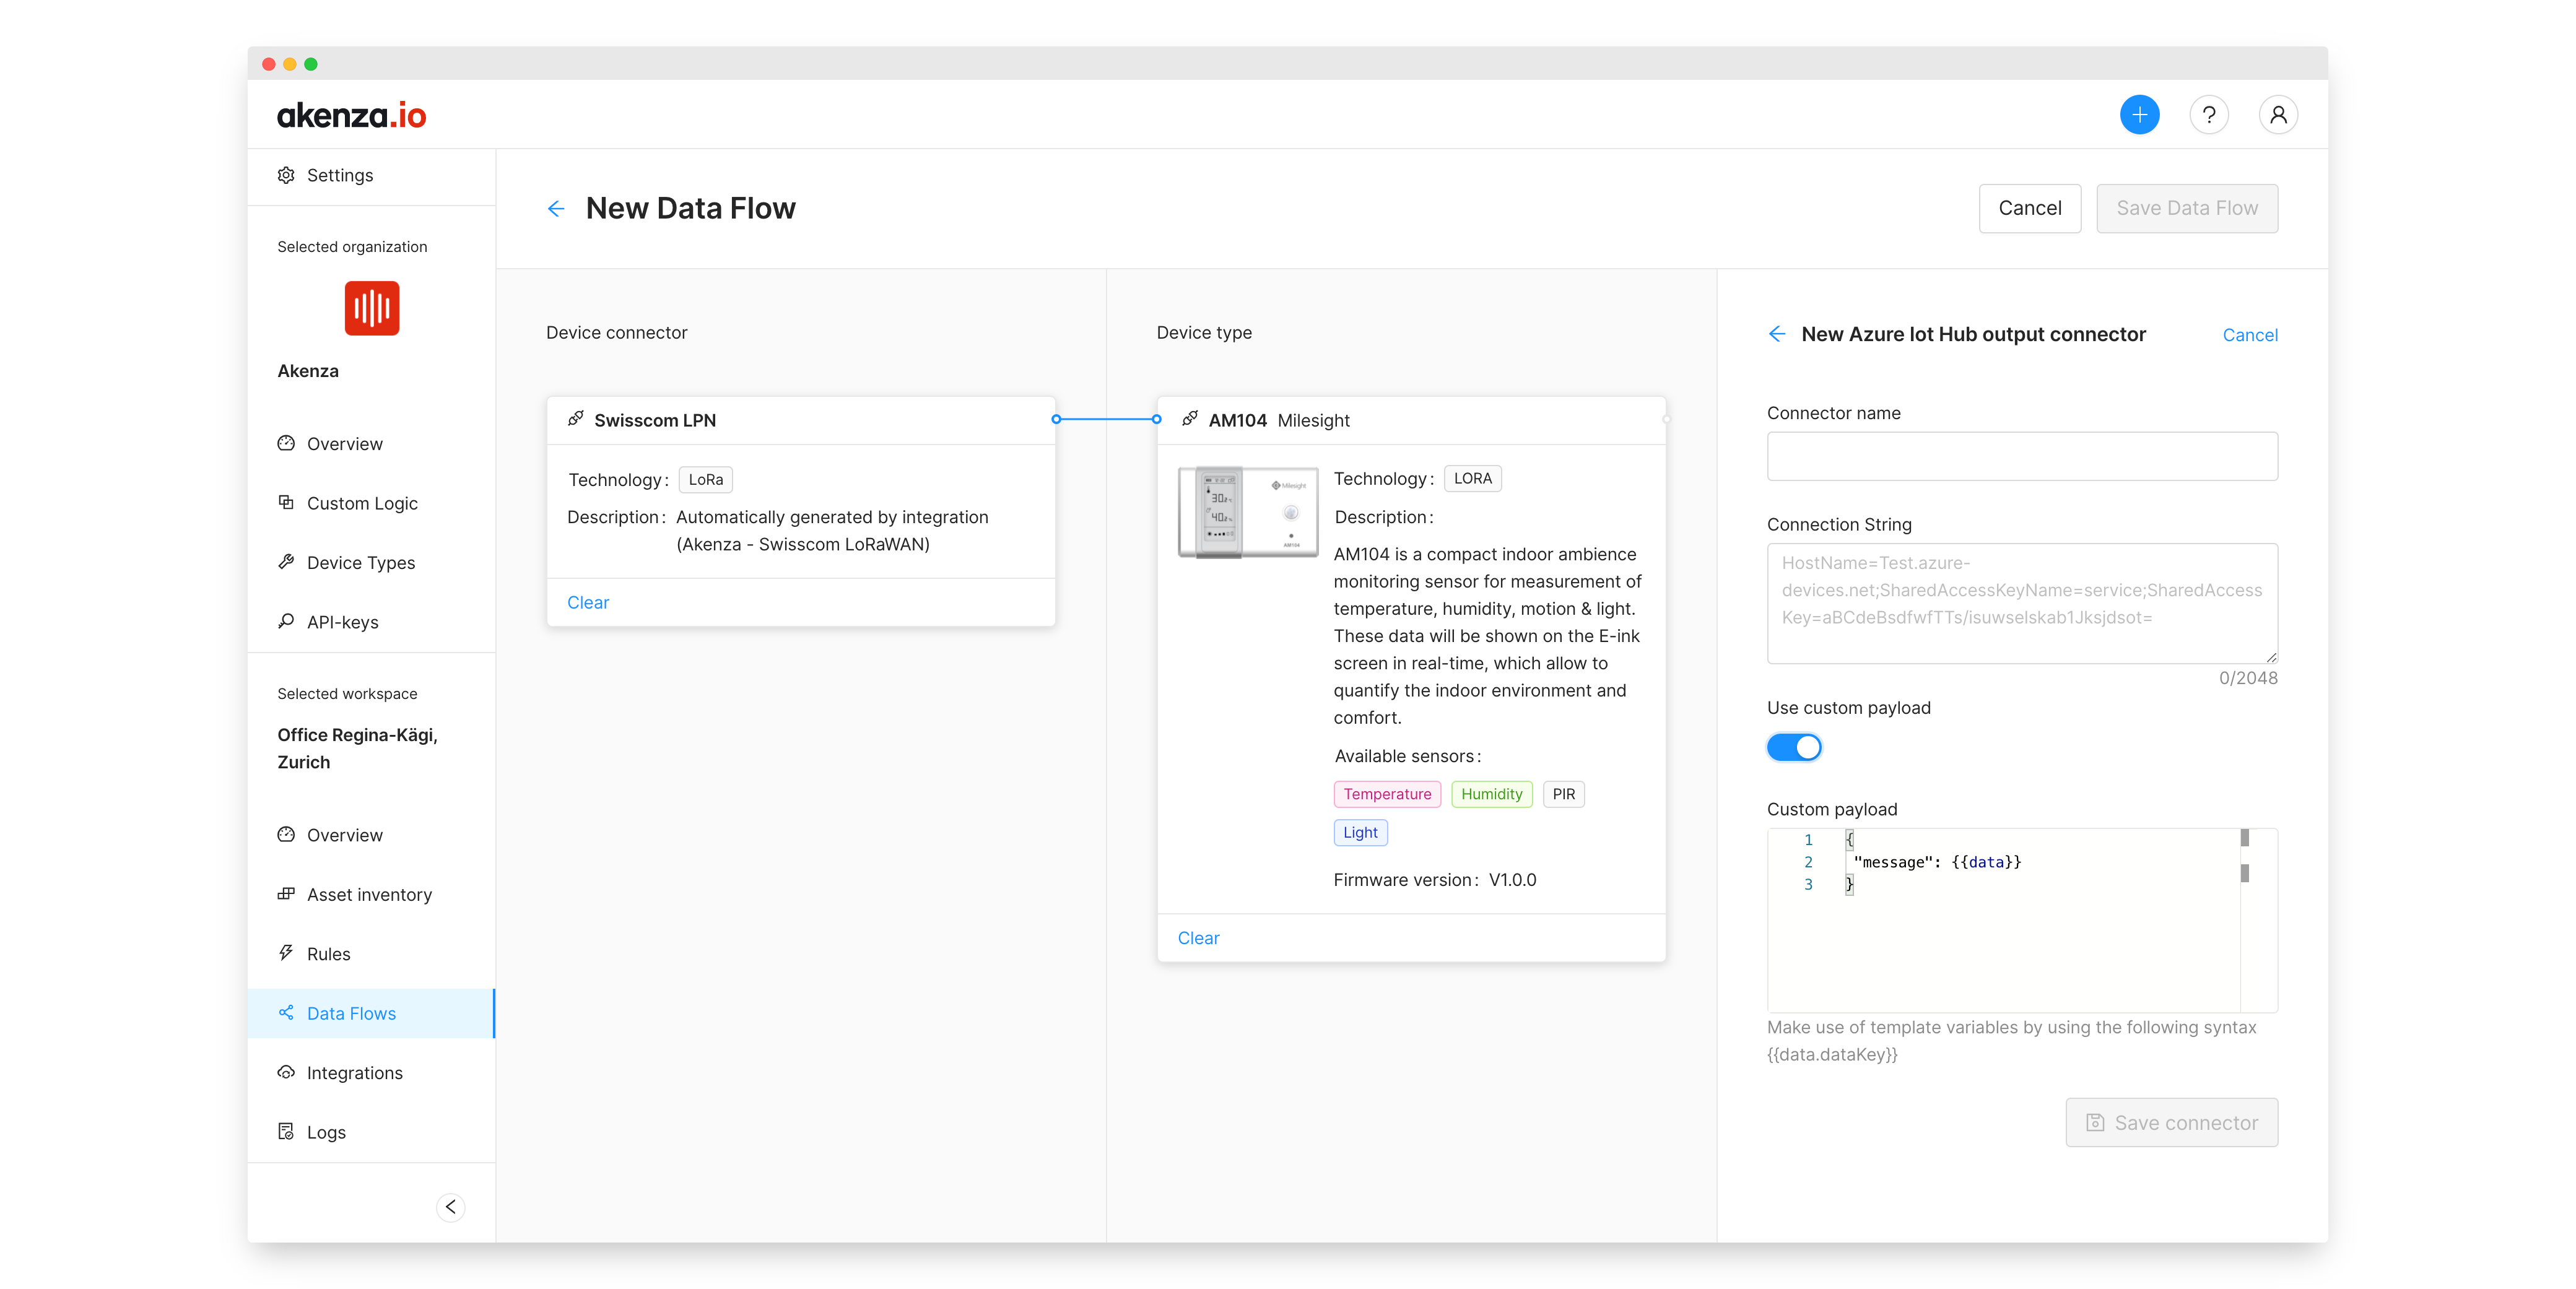The height and width of the screenshot is (1289, 2576).
Task: Click the AM104 sensor product thumbnail
Action: tap(1247, 512)
